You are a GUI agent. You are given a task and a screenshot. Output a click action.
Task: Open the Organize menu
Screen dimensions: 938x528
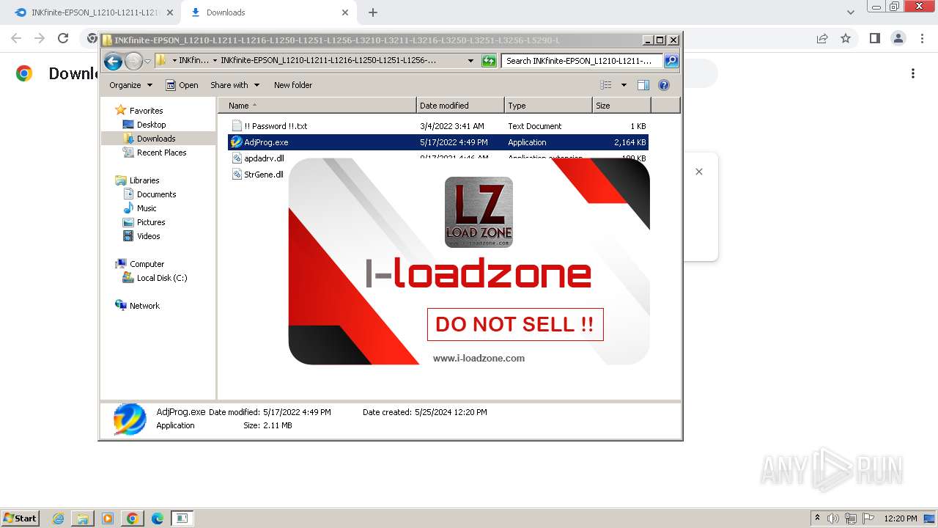pos(130,85)
